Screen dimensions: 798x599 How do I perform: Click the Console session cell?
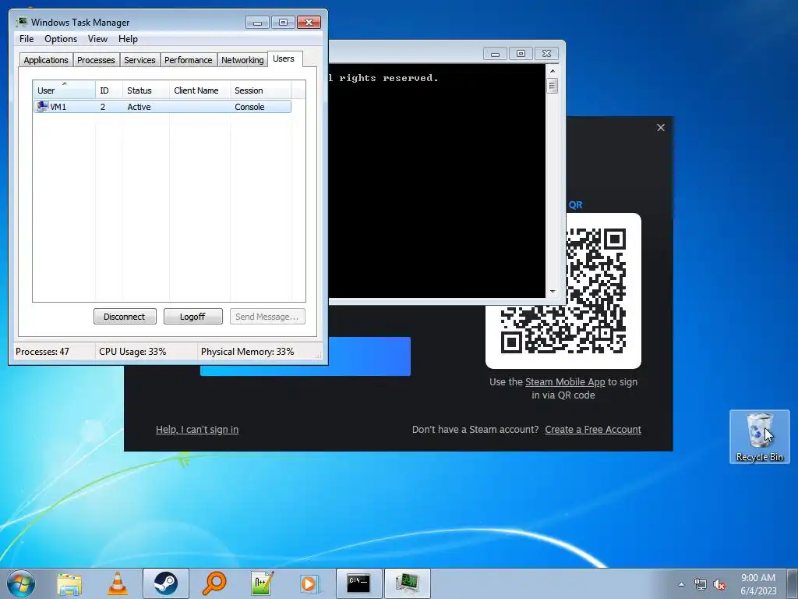249,107
